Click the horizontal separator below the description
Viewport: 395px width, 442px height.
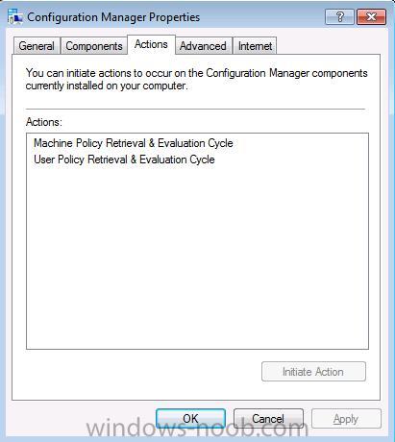pyautogui.click(x=195, y=109)
